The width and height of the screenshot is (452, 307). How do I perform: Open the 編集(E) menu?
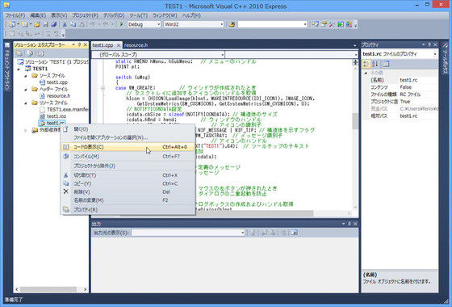point(38,15)
